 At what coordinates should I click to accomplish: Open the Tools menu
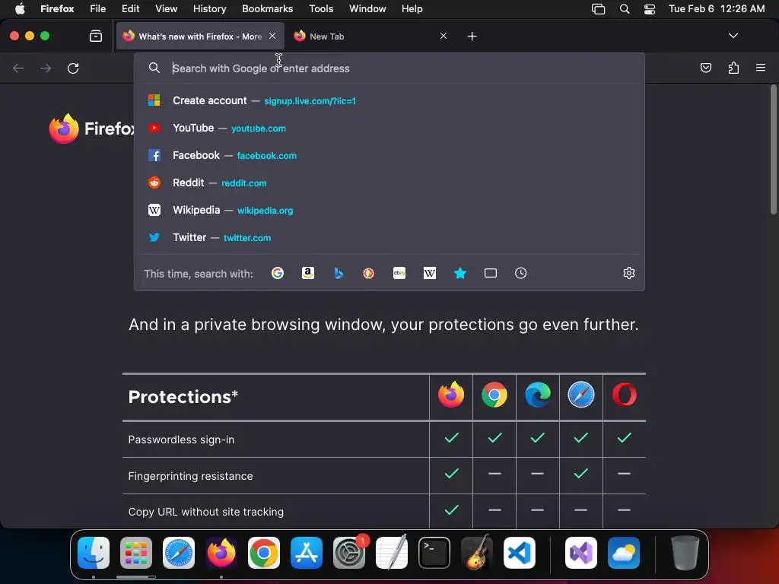[321, 9]
